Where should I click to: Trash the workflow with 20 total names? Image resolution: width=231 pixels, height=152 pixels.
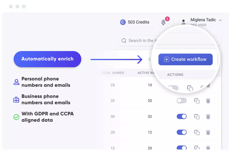click(x=208, y=132)
